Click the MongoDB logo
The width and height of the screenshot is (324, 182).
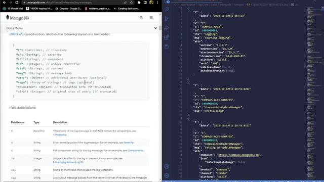click(x=18, y=18)
